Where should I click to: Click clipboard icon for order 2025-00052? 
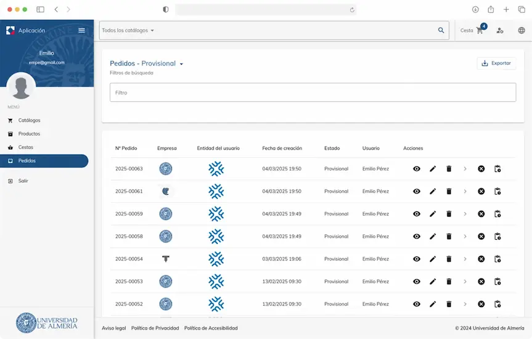coord(497,304)
